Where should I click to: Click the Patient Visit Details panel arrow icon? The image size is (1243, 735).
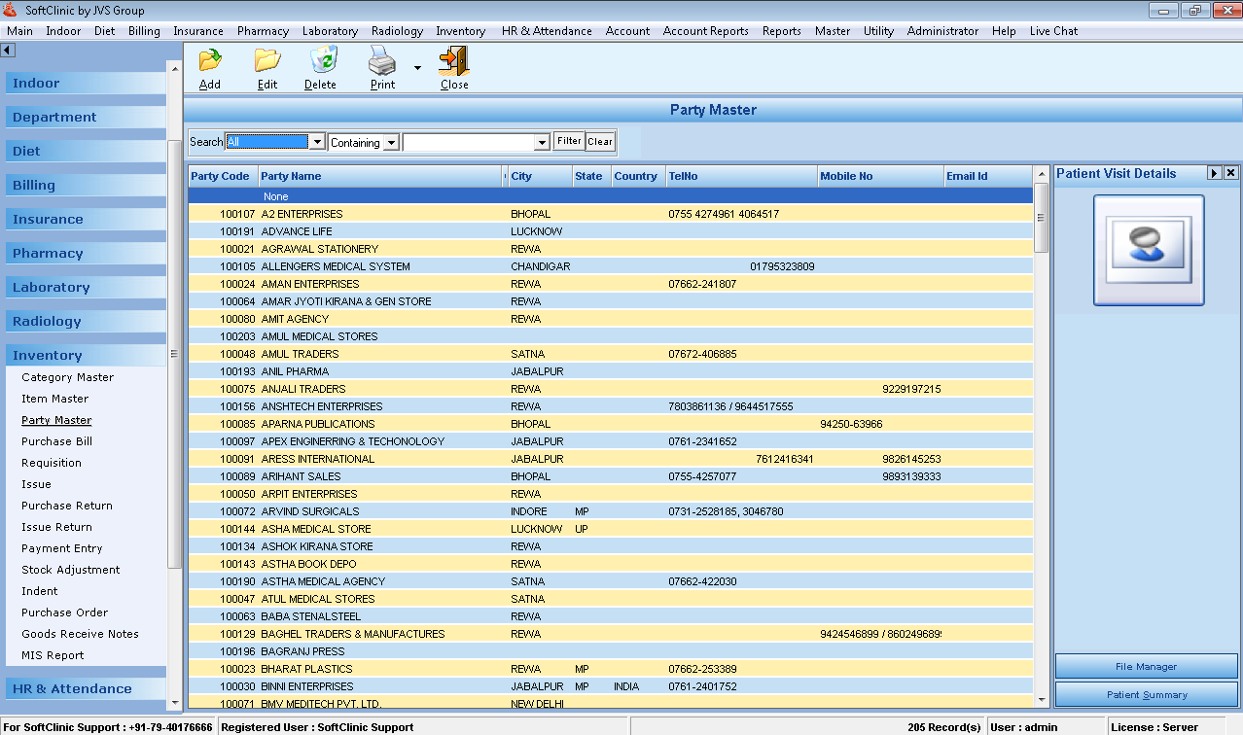click(1214, 173)
